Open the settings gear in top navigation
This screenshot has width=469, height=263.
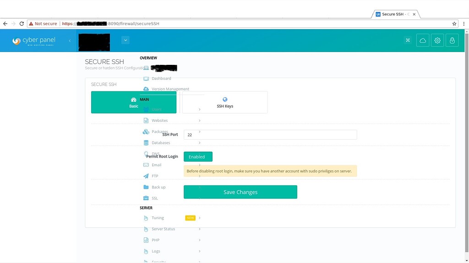[437, 40]
